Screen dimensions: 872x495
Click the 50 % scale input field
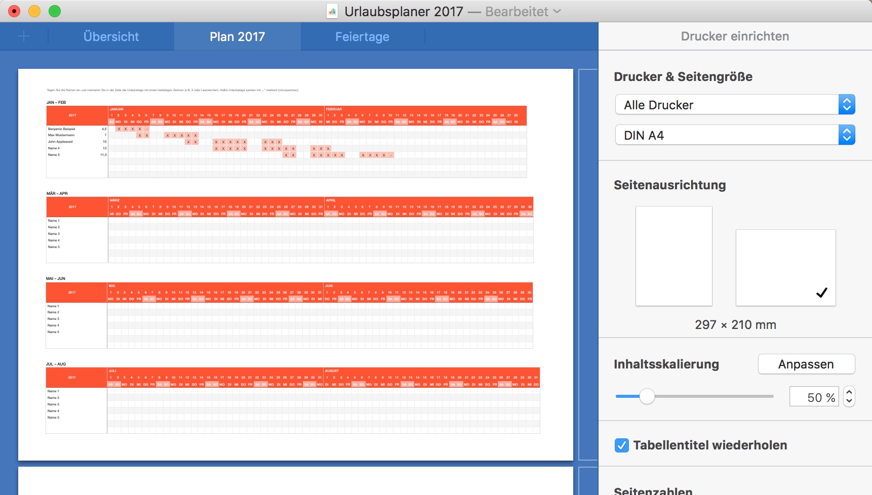[x=814, y=397]
